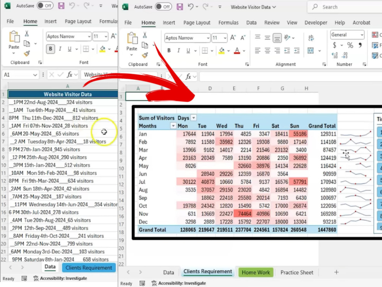
Task: Save workbook in left Excel window
Action: point(61,6)
